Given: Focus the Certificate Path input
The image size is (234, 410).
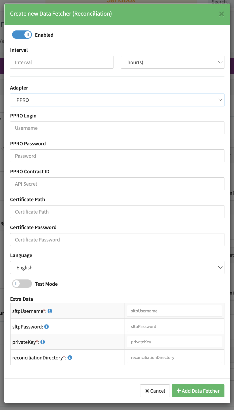Looking at the screenshot, I should [117, 212].
